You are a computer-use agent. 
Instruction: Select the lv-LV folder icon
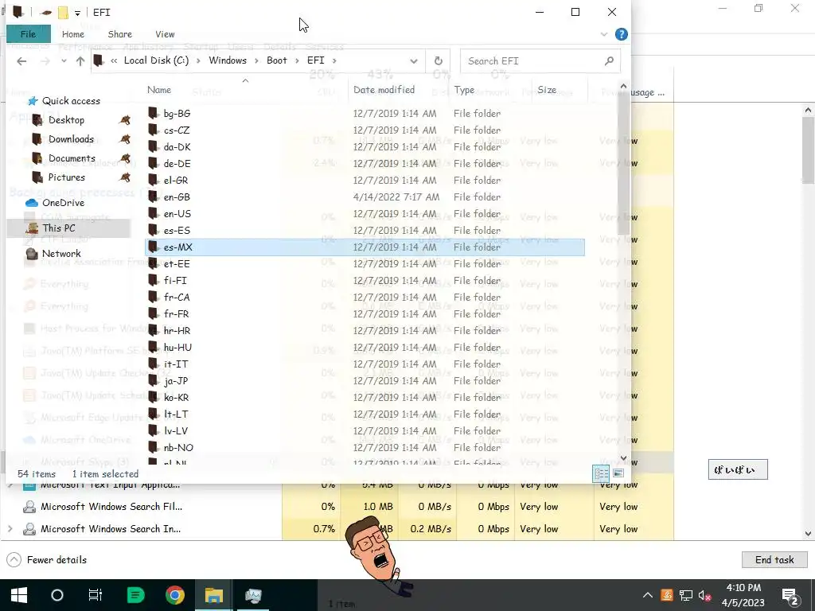153,430
